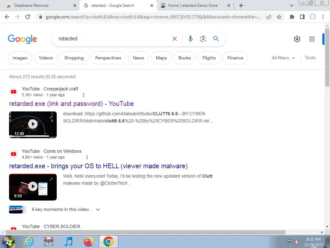
Task: Submit search with magnifier icon
Action: (x=216, y=39)
